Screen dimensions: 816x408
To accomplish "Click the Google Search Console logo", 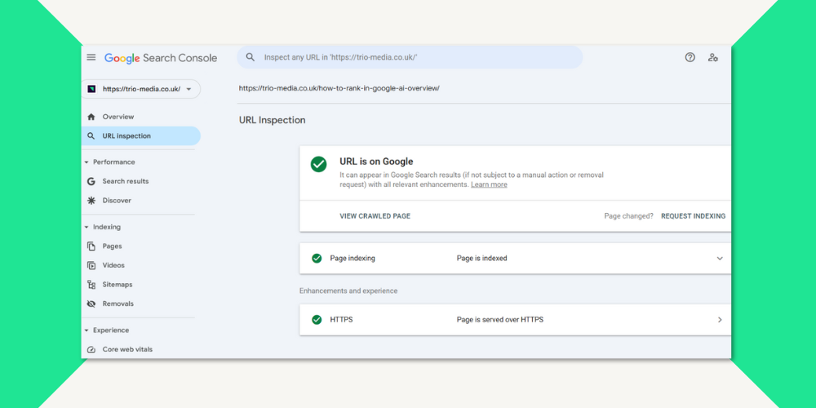I will pyautogui.click(x=161, y=58).
